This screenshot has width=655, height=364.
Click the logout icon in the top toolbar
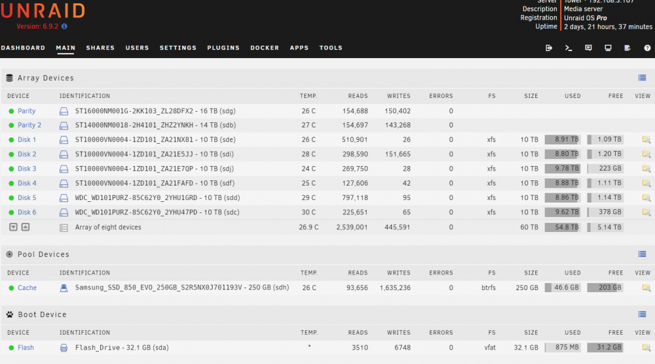pos(549,48)
